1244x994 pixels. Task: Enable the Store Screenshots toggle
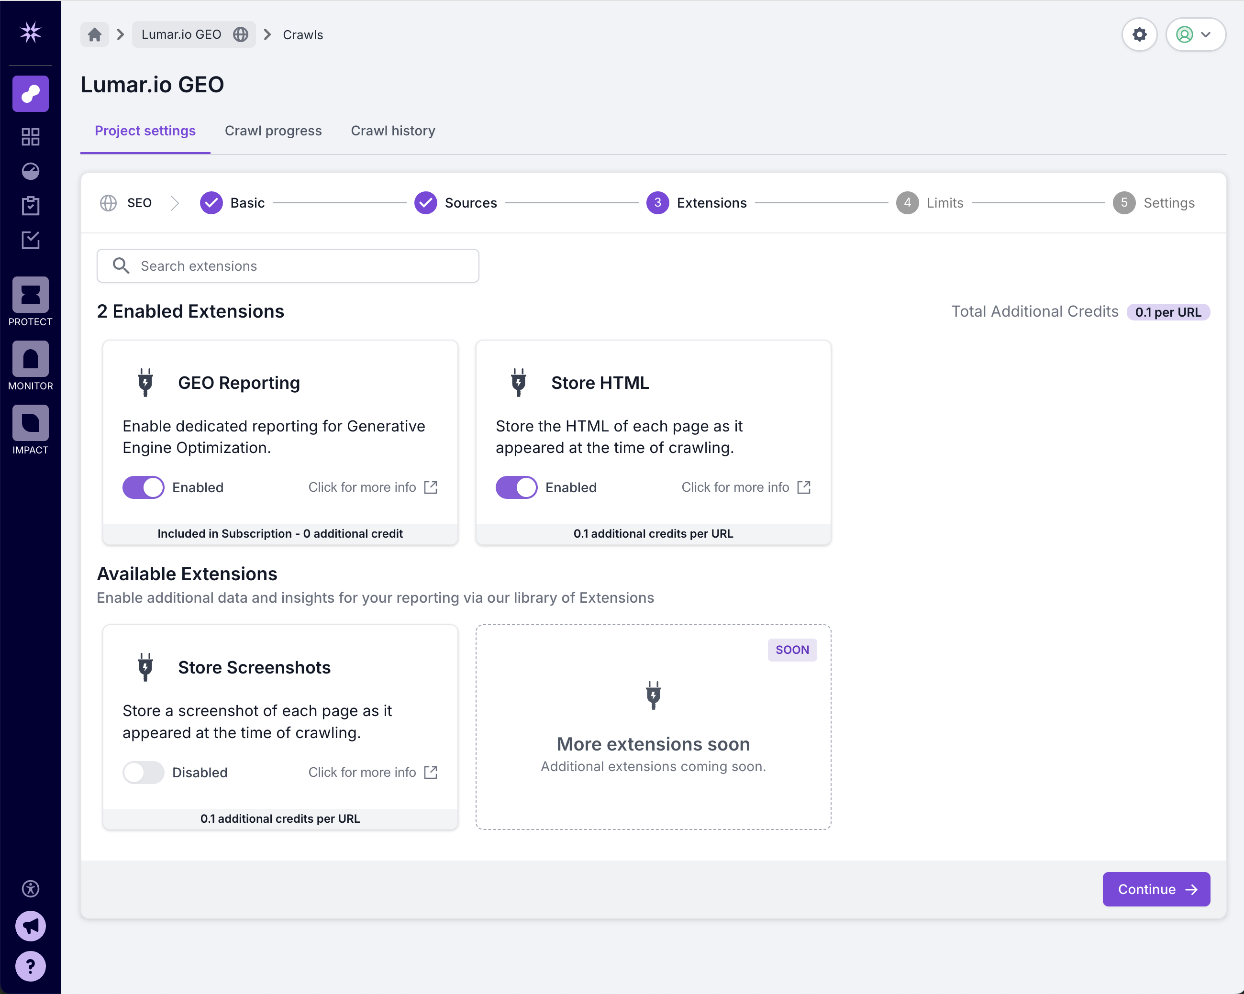pyautogui.click(x=143, y=773)
